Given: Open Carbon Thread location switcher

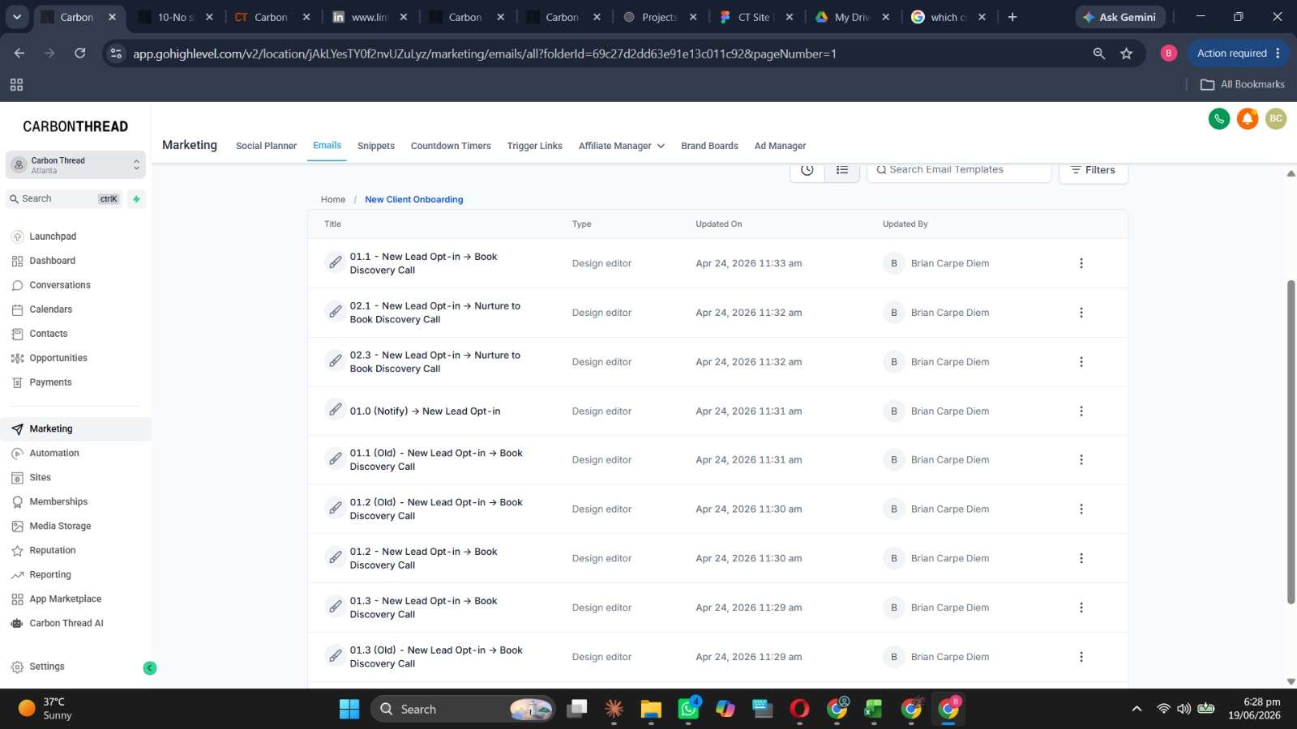Looking at the screenshot, I should pos(75,165).
